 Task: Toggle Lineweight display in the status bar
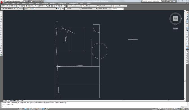pos(41,109)
